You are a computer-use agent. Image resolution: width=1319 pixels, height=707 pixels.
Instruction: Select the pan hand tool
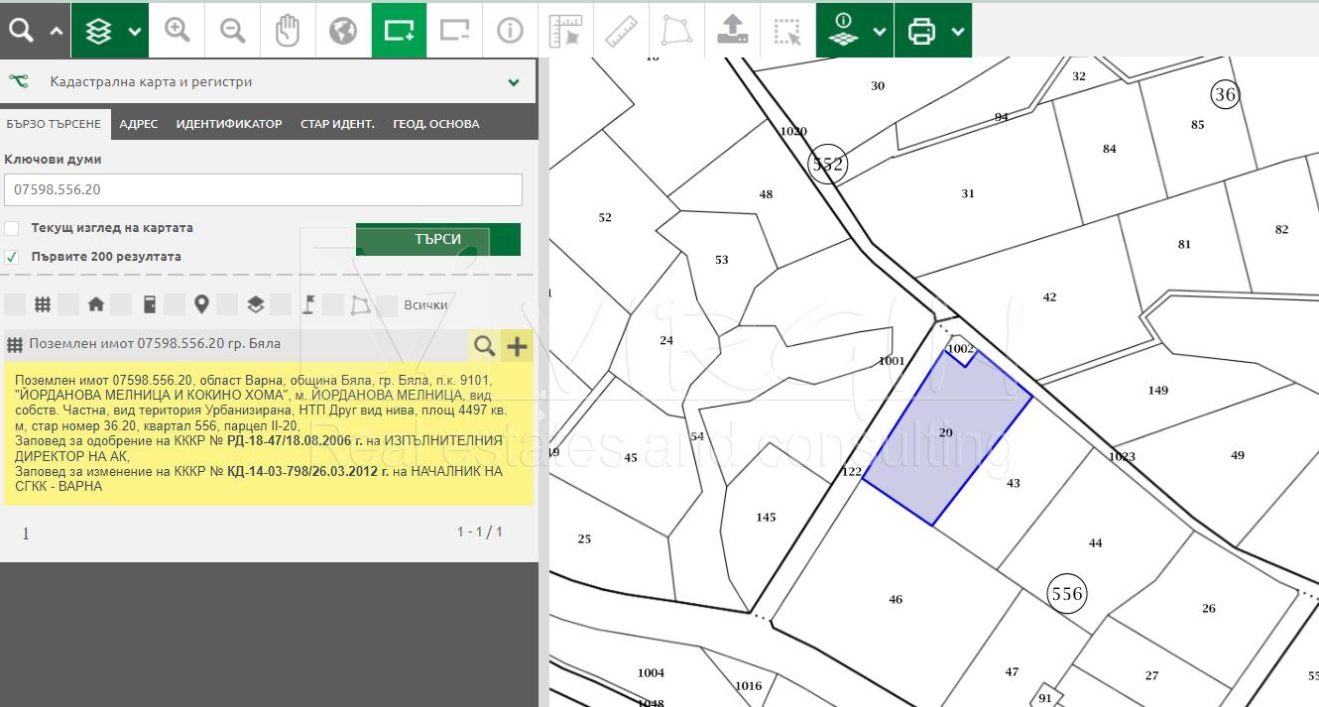288,30
